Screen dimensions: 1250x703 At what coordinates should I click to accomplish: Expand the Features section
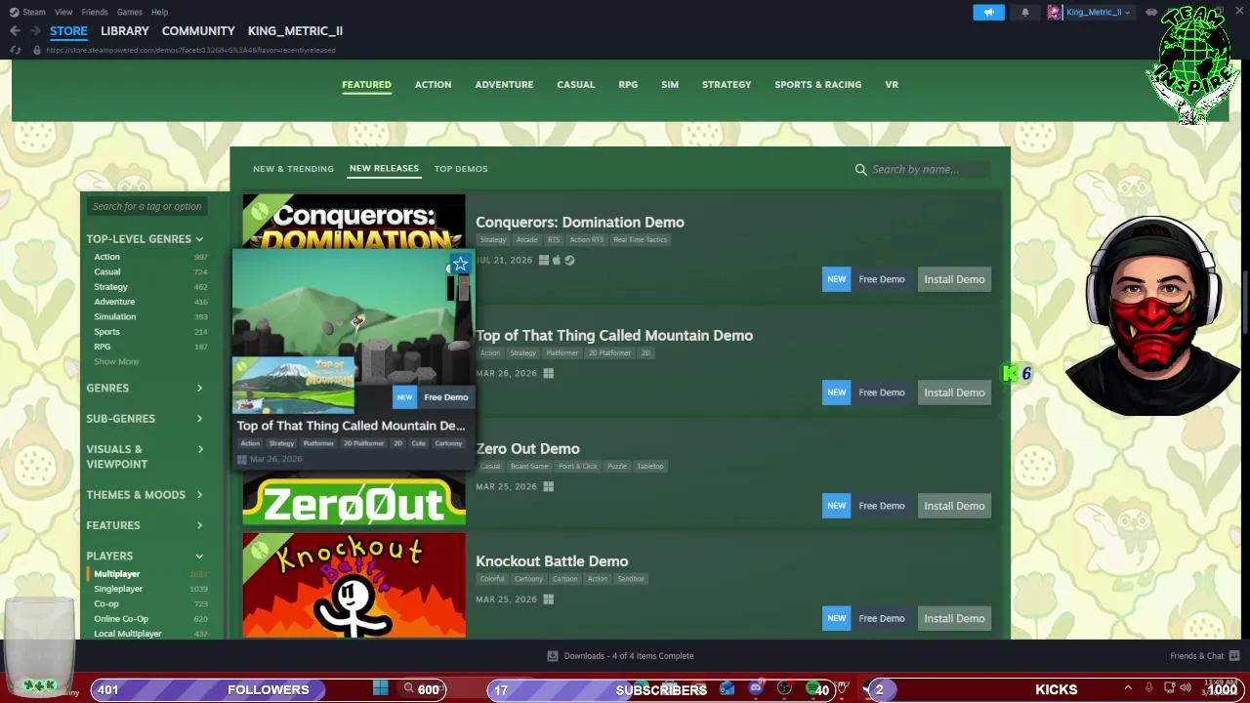145,525
